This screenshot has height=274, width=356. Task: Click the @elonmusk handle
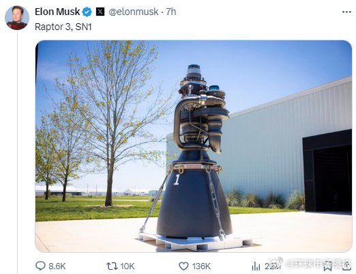[x=134, y=12]
